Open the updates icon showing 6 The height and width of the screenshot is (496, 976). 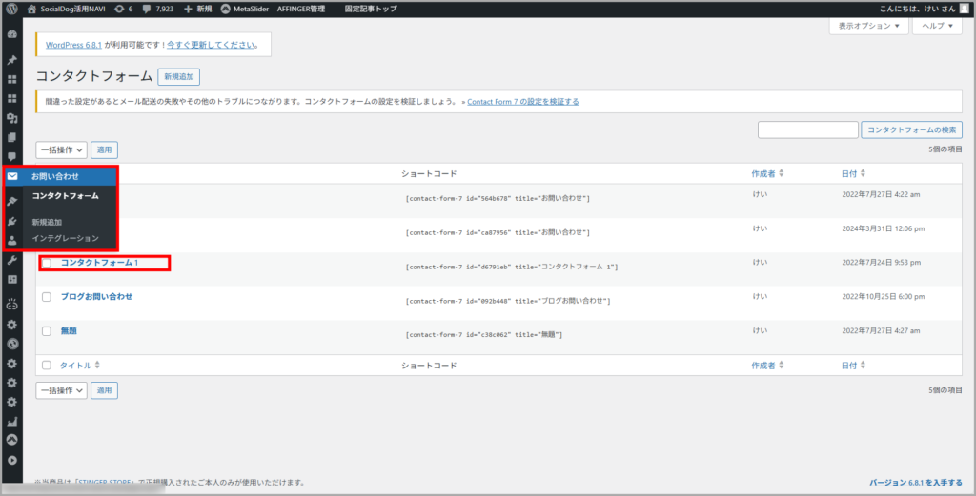point(119,9)
